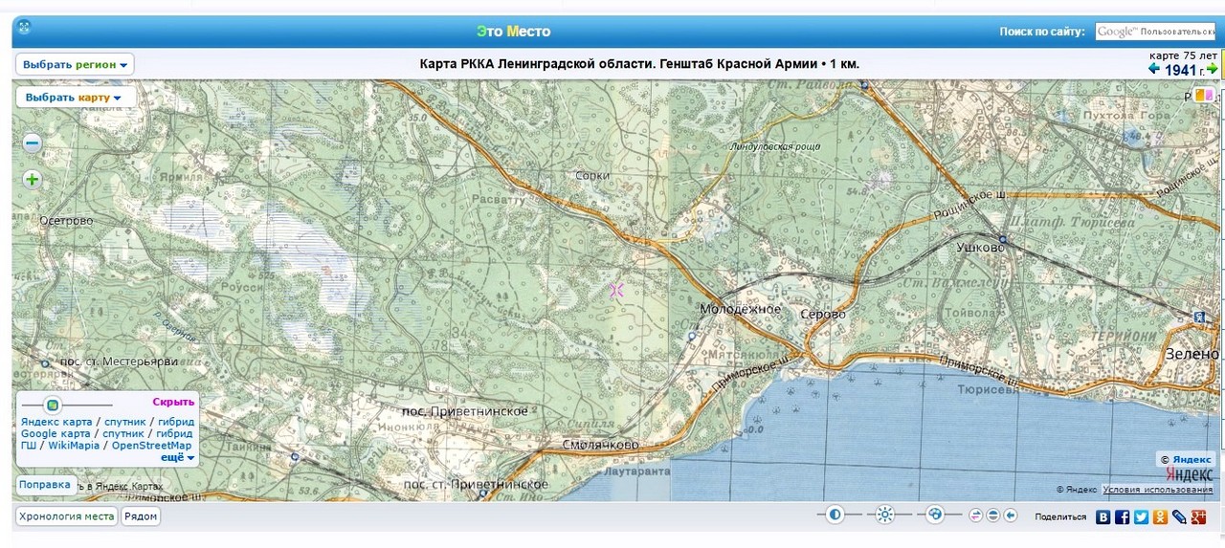The image size is (1225, 548).
Task: Open the Хронология места tab
Action: click(x=66, y=516)
